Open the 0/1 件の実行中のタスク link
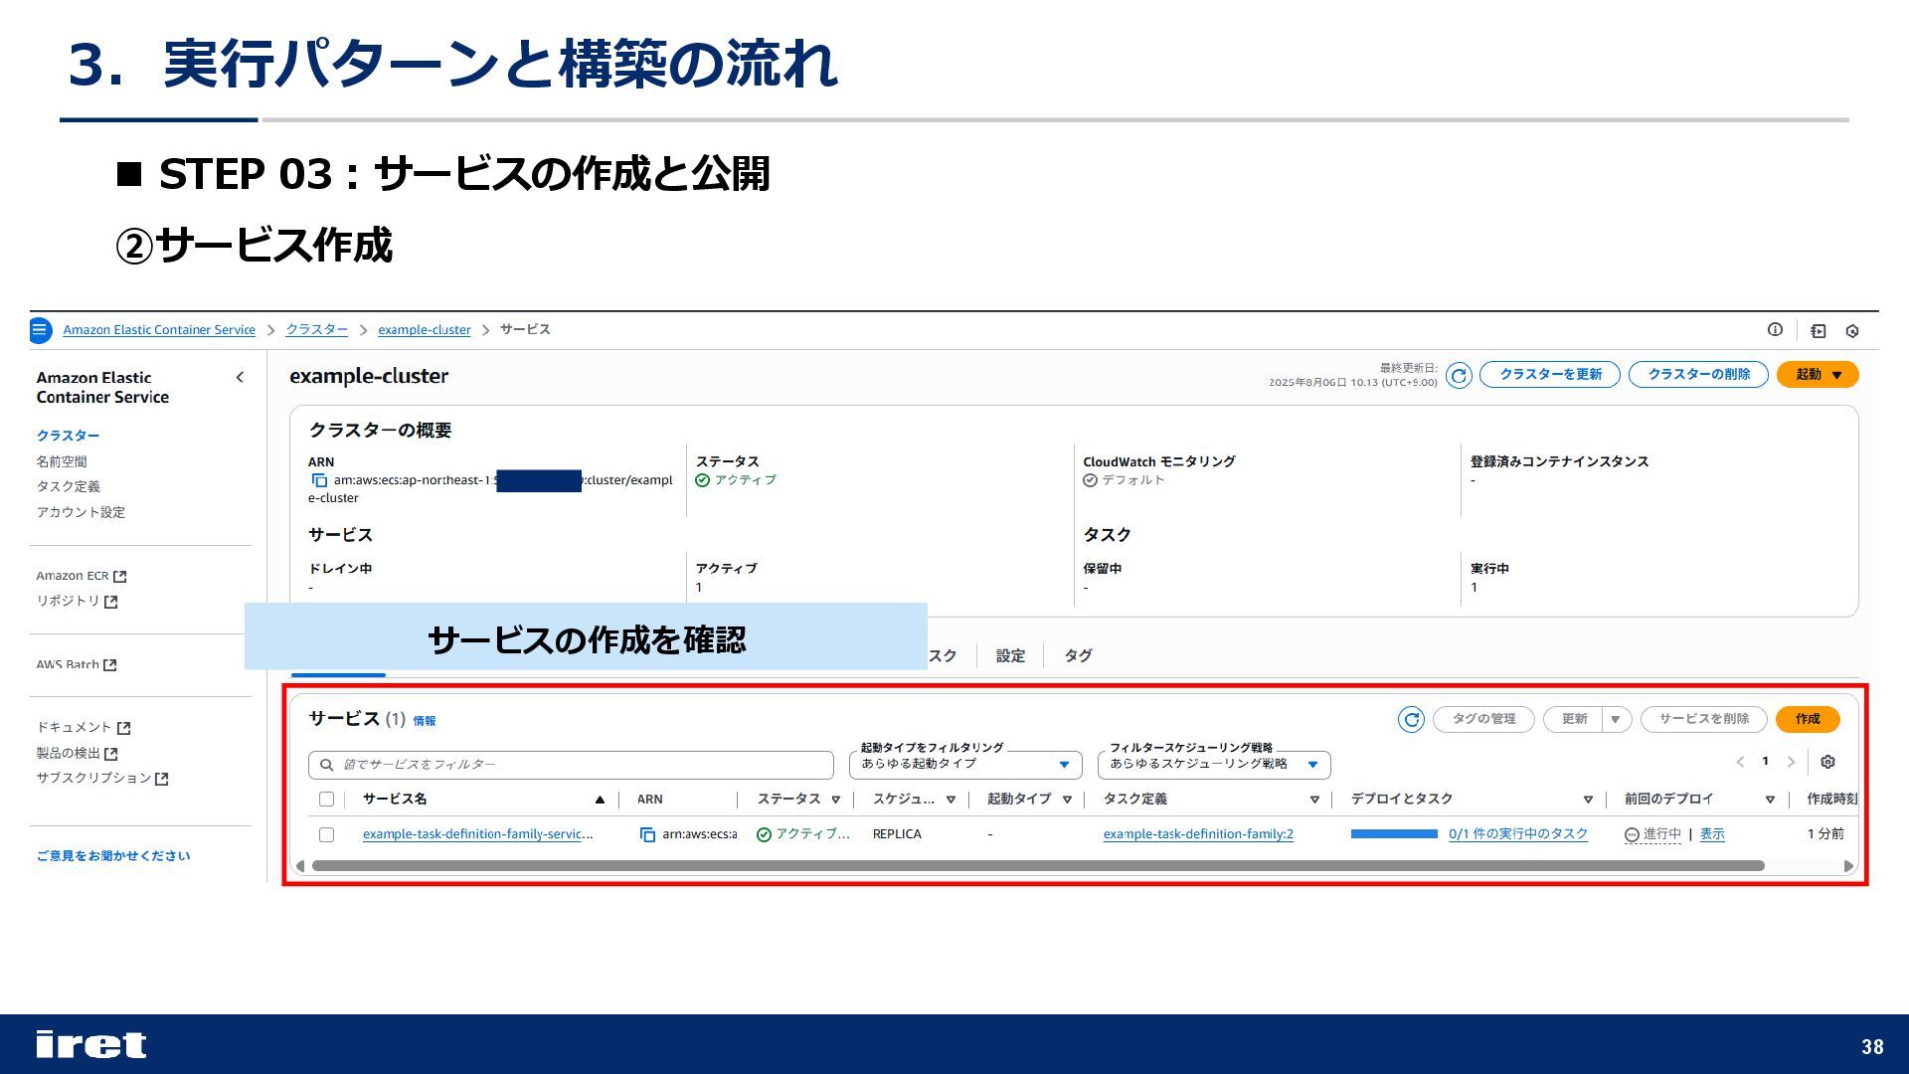The height and width of the screenshot is (1074, 1909). [1518, 834]
